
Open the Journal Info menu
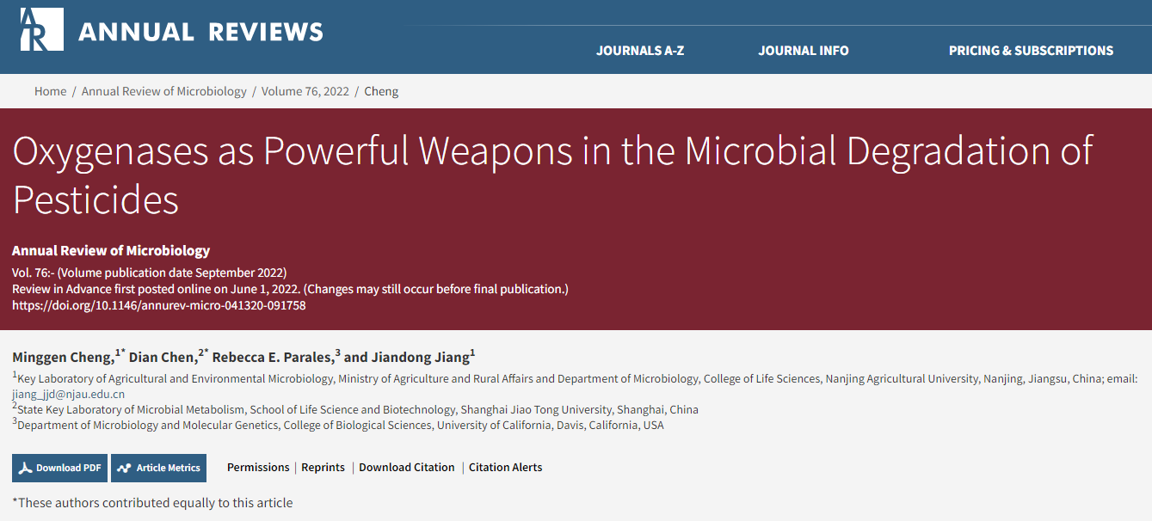click(x=803, y=51)
